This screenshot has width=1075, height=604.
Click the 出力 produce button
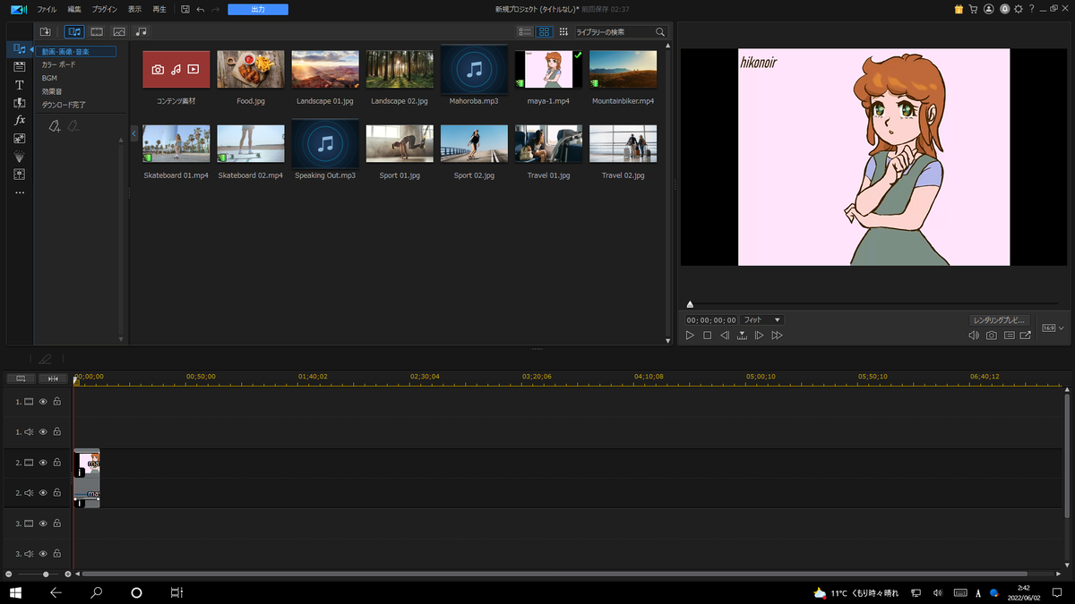pyautogui.click(x=258, y=9)
